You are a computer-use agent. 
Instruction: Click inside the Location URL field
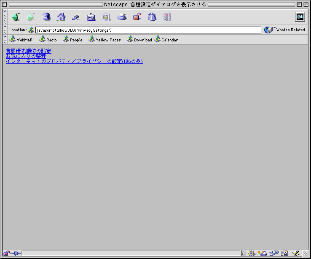click(148, 30)
